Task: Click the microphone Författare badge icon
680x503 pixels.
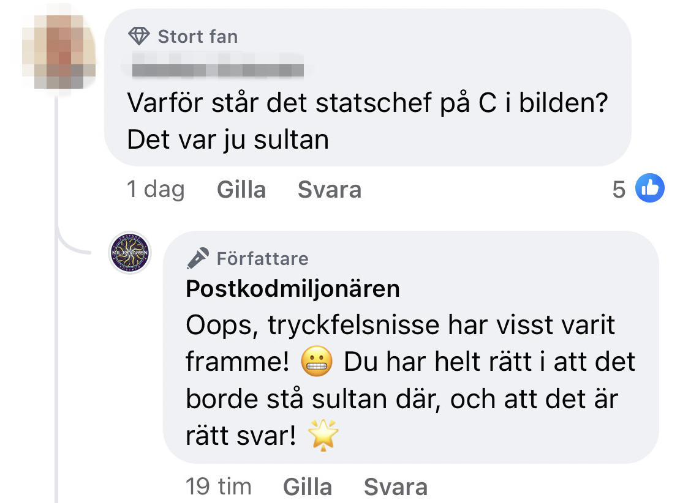Action: [x=197, y=259]
